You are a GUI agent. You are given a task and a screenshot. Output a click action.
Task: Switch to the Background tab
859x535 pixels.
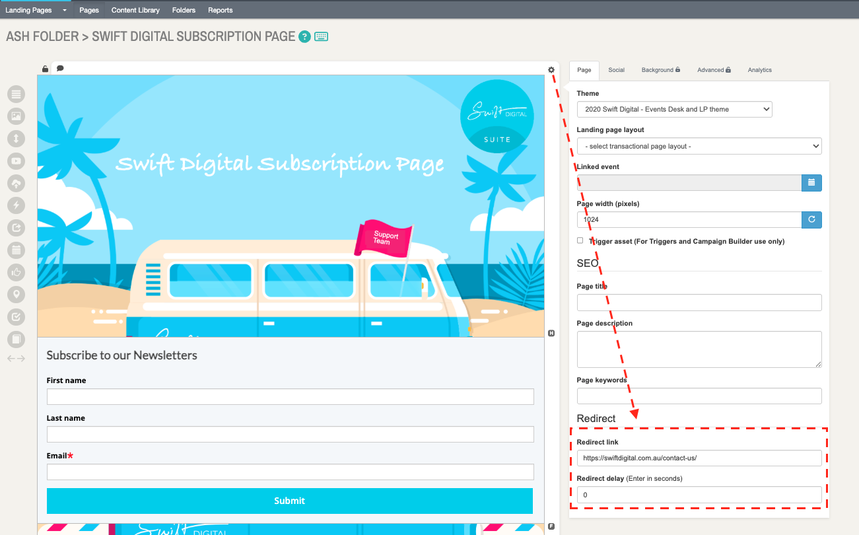[x=660, y=70]
